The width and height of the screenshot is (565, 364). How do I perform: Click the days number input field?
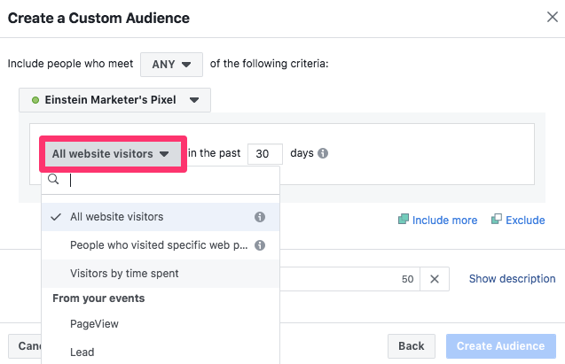(265, 154)
